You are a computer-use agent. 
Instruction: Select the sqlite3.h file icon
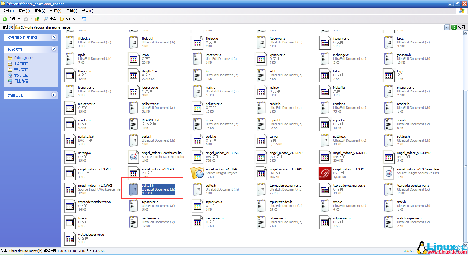[134, 190]
